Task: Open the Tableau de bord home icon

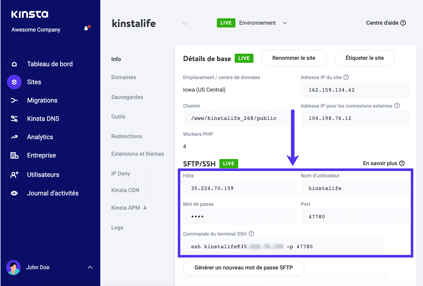Action: point(15,64)
